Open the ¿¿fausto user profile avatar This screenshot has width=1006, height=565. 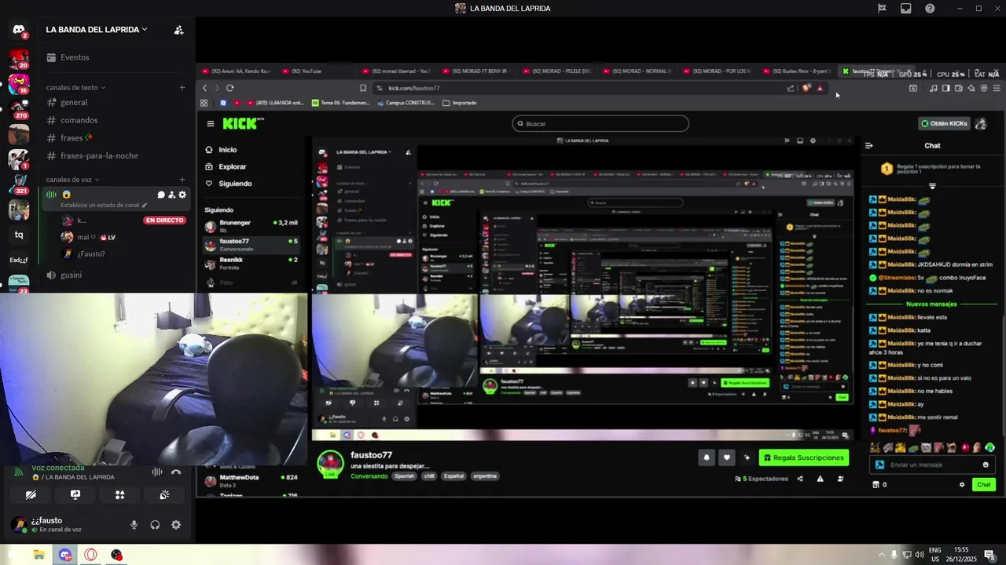[19, 524]
